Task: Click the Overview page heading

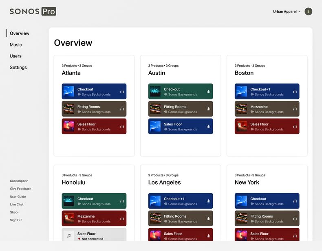Action: pyautogui.click(x=73, y=43)
